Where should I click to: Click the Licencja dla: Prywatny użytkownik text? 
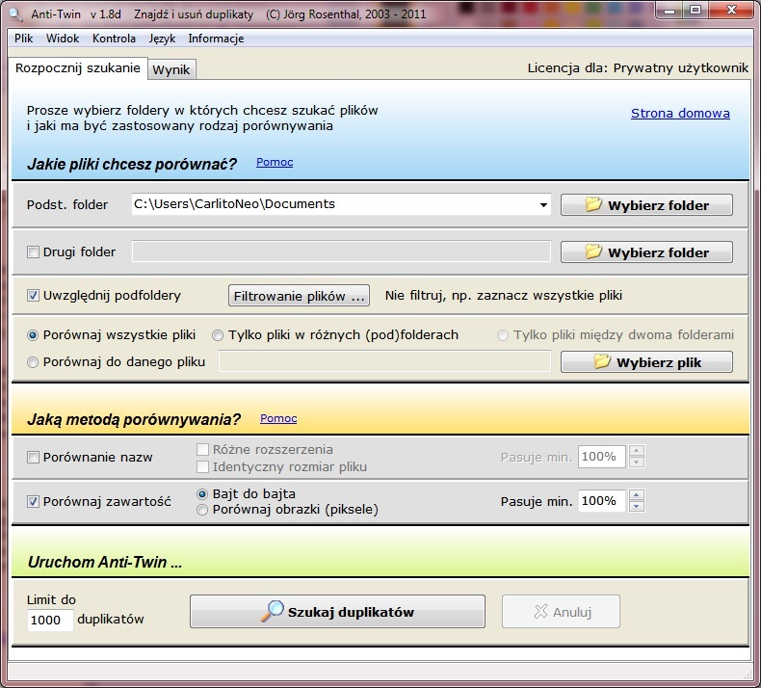[x=638, y=68]
